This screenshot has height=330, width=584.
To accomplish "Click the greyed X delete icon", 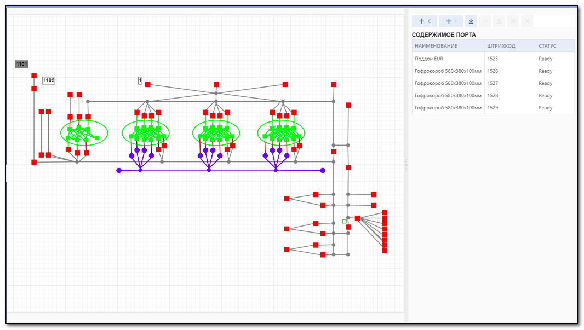I will coord(527,21).
